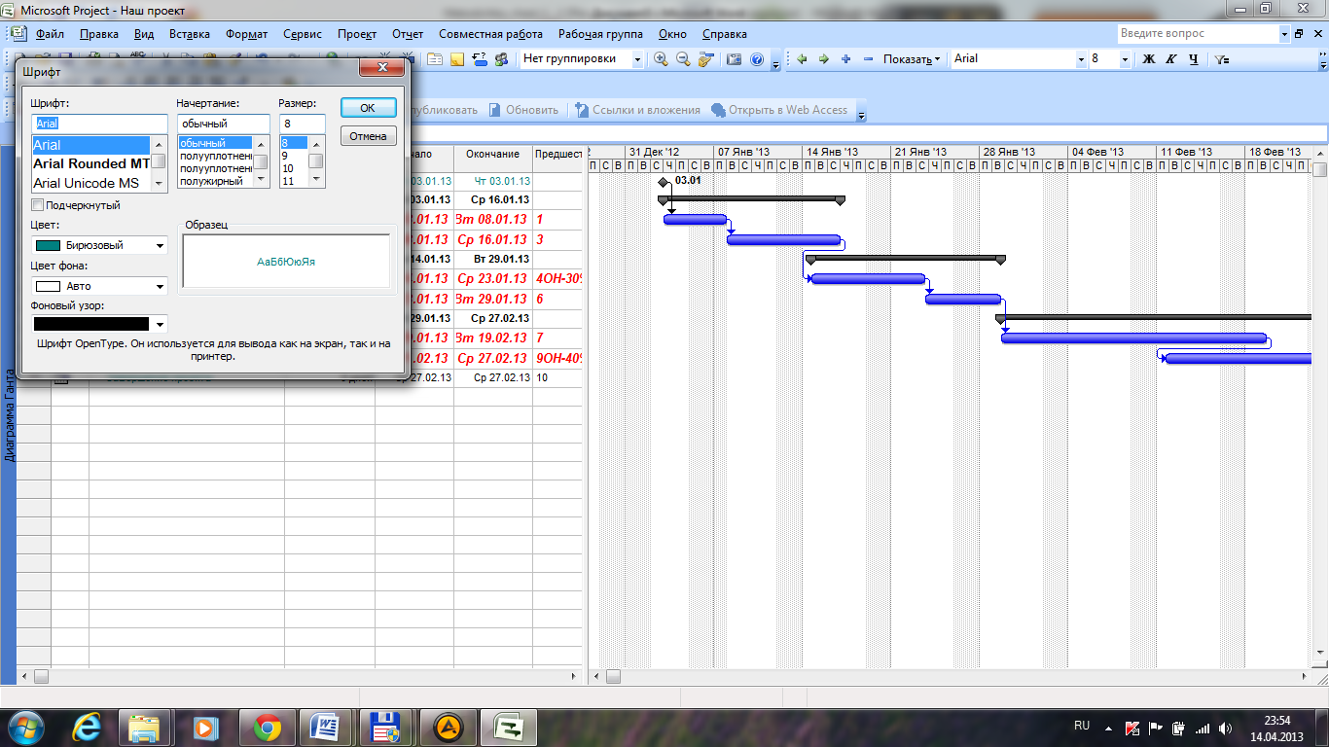
Task: Click the Go To Selected Task icon
Action: point(706,59)
